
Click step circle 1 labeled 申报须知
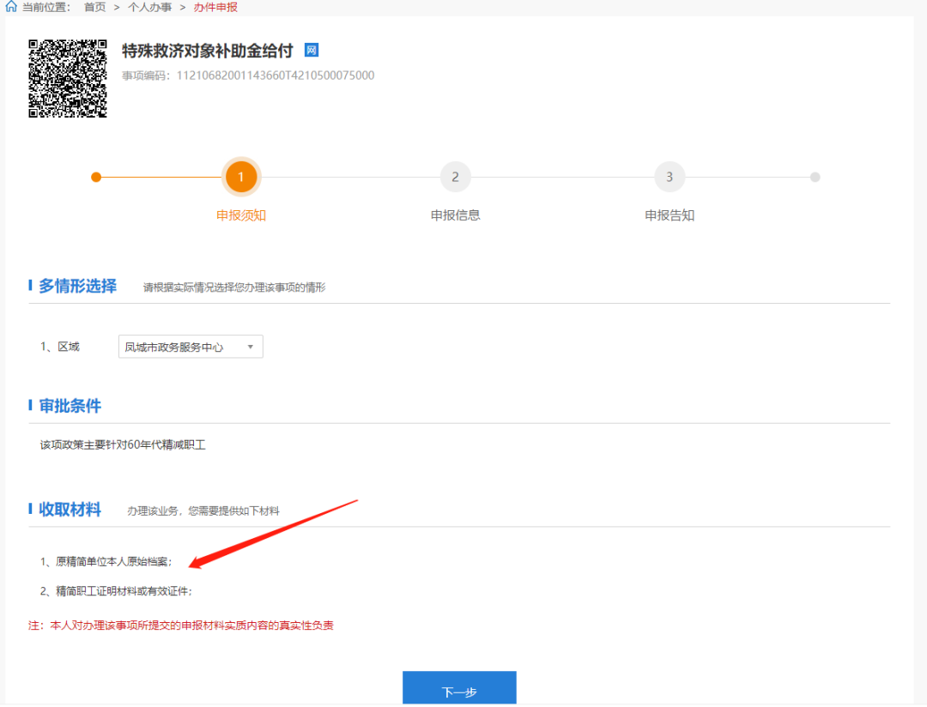coord(241,177)
